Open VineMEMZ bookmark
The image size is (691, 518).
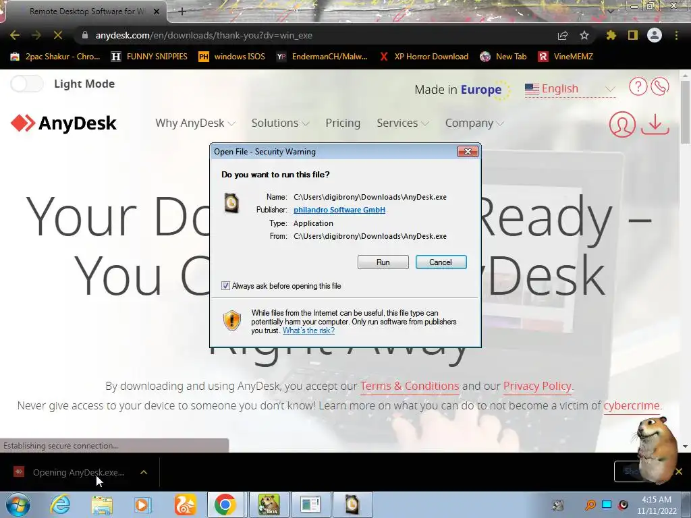[565, 57]
